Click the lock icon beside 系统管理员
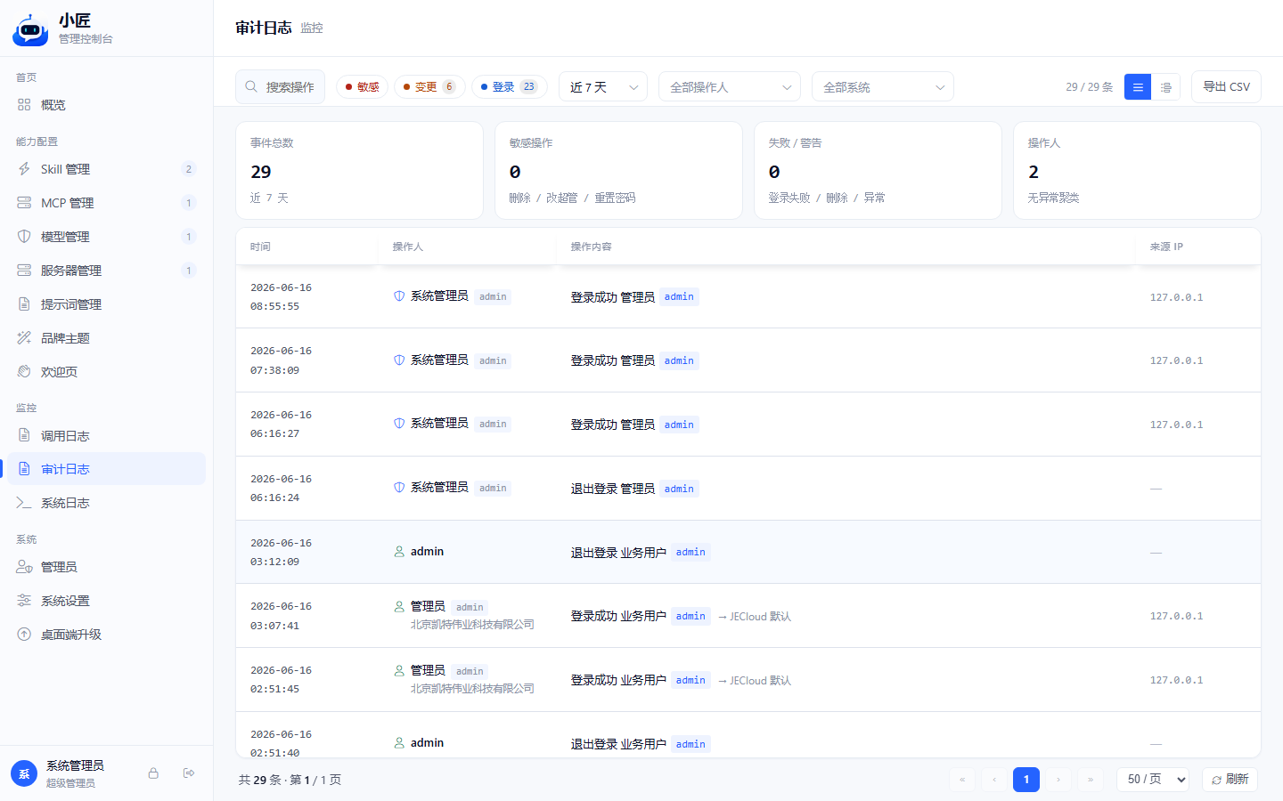Image resolution: width=1283 pixels, height=801 pixels. click(153, 773)
